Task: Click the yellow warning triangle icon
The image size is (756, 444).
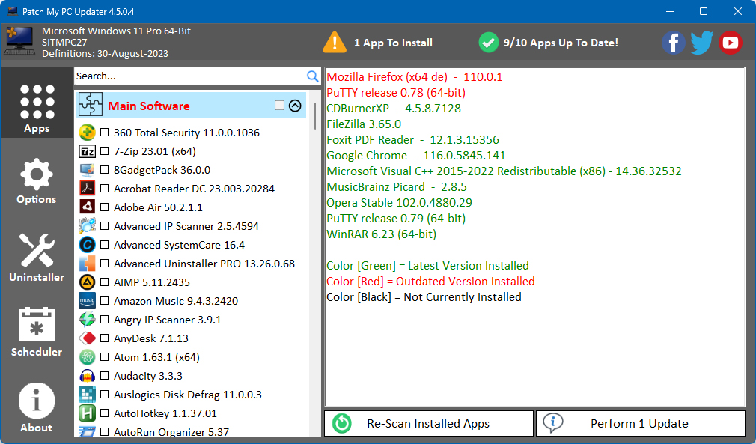Action: click(x=335, y=43)
